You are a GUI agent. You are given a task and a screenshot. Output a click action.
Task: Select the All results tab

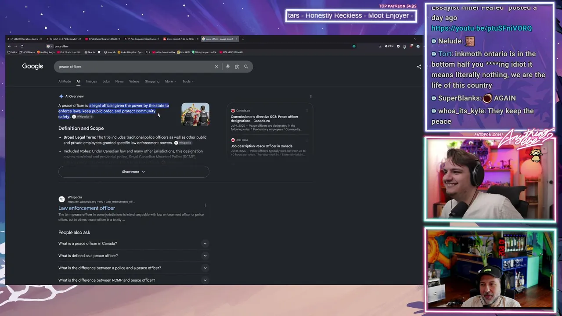tap(78, 81)
